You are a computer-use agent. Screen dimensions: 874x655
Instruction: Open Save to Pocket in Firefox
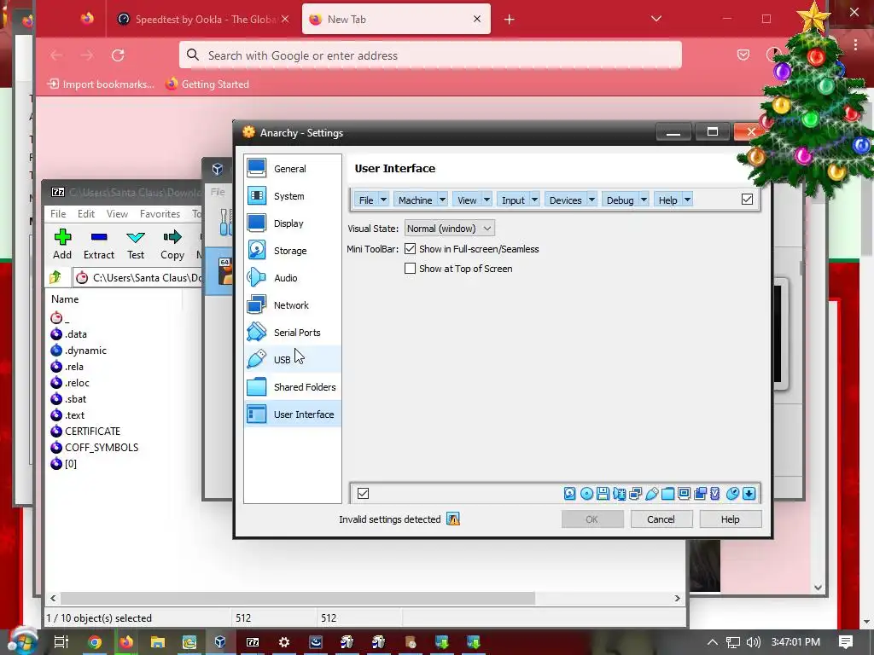(743, 55)
